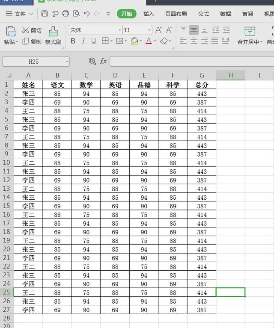Screen dimensions: 274x328
Task: Click the Print icon in quick access toolbar
Action: click(66, 14)
